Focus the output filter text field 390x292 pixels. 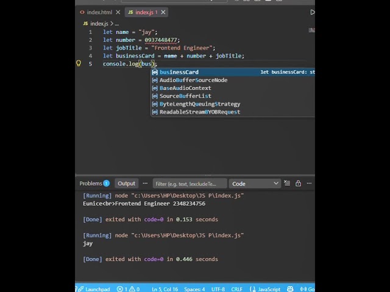coord(190,184)
